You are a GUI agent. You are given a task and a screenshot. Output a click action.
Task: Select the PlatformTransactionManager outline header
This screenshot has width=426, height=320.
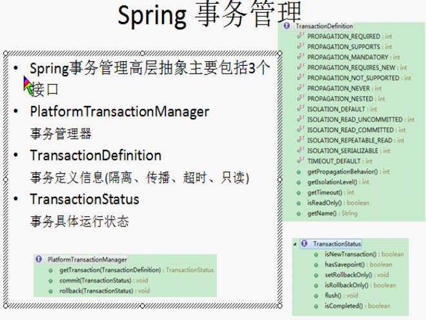click(x=81, y=259)
